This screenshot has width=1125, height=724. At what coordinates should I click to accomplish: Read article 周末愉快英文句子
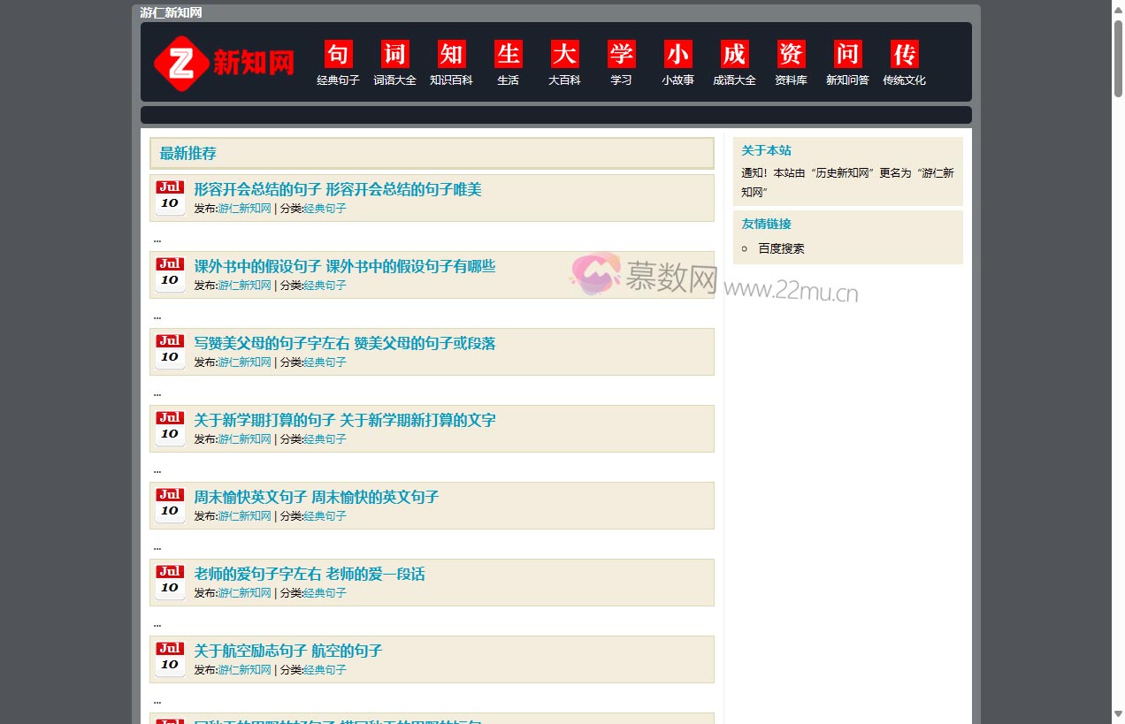pos(317,497)
